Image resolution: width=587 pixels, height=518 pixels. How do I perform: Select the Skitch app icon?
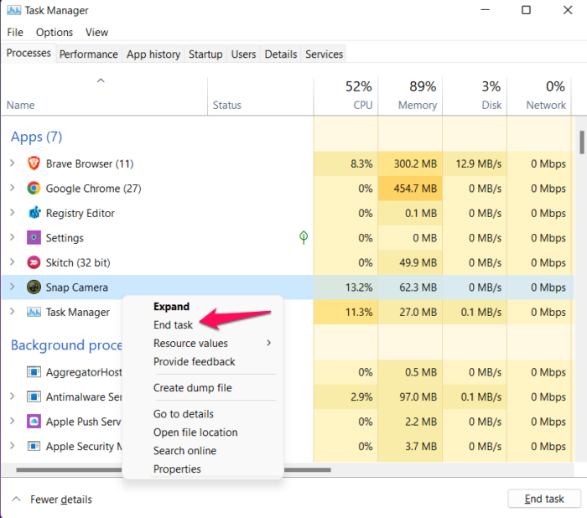[x=34, y=262]
